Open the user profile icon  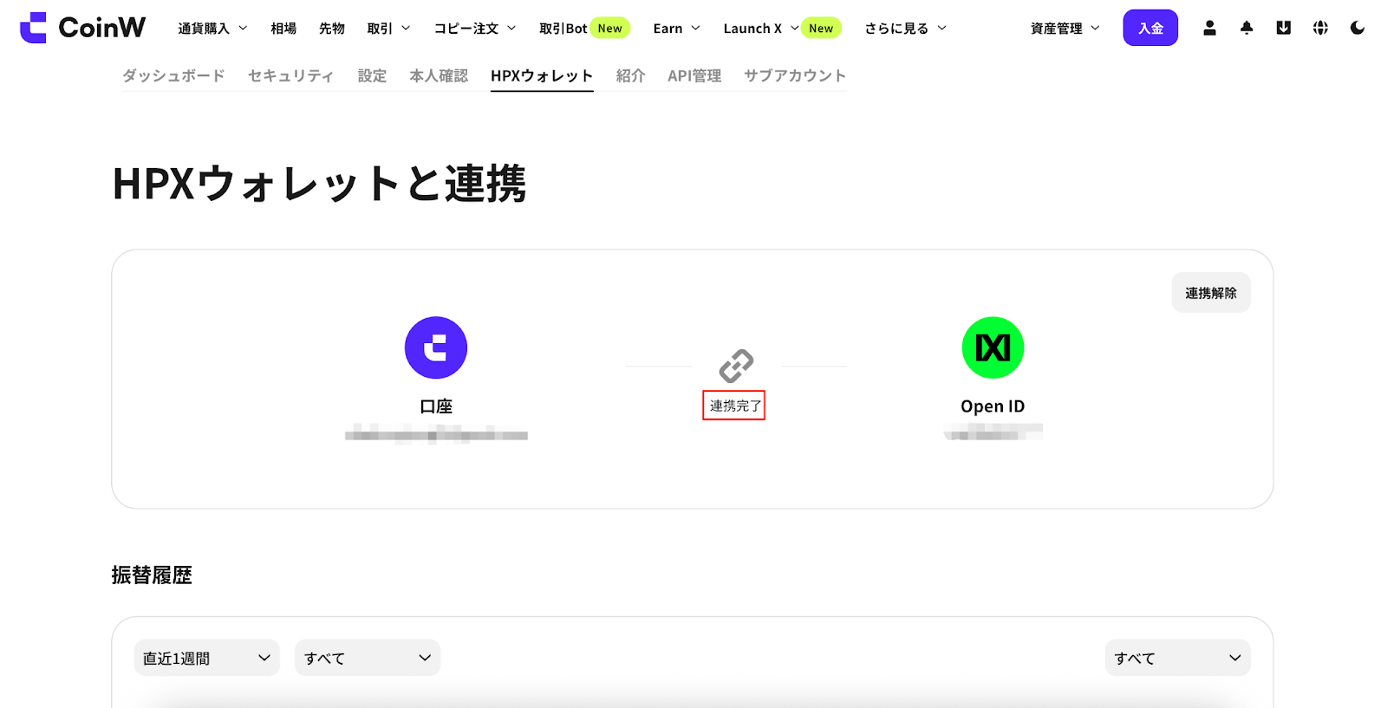[x=1209, y=28]
